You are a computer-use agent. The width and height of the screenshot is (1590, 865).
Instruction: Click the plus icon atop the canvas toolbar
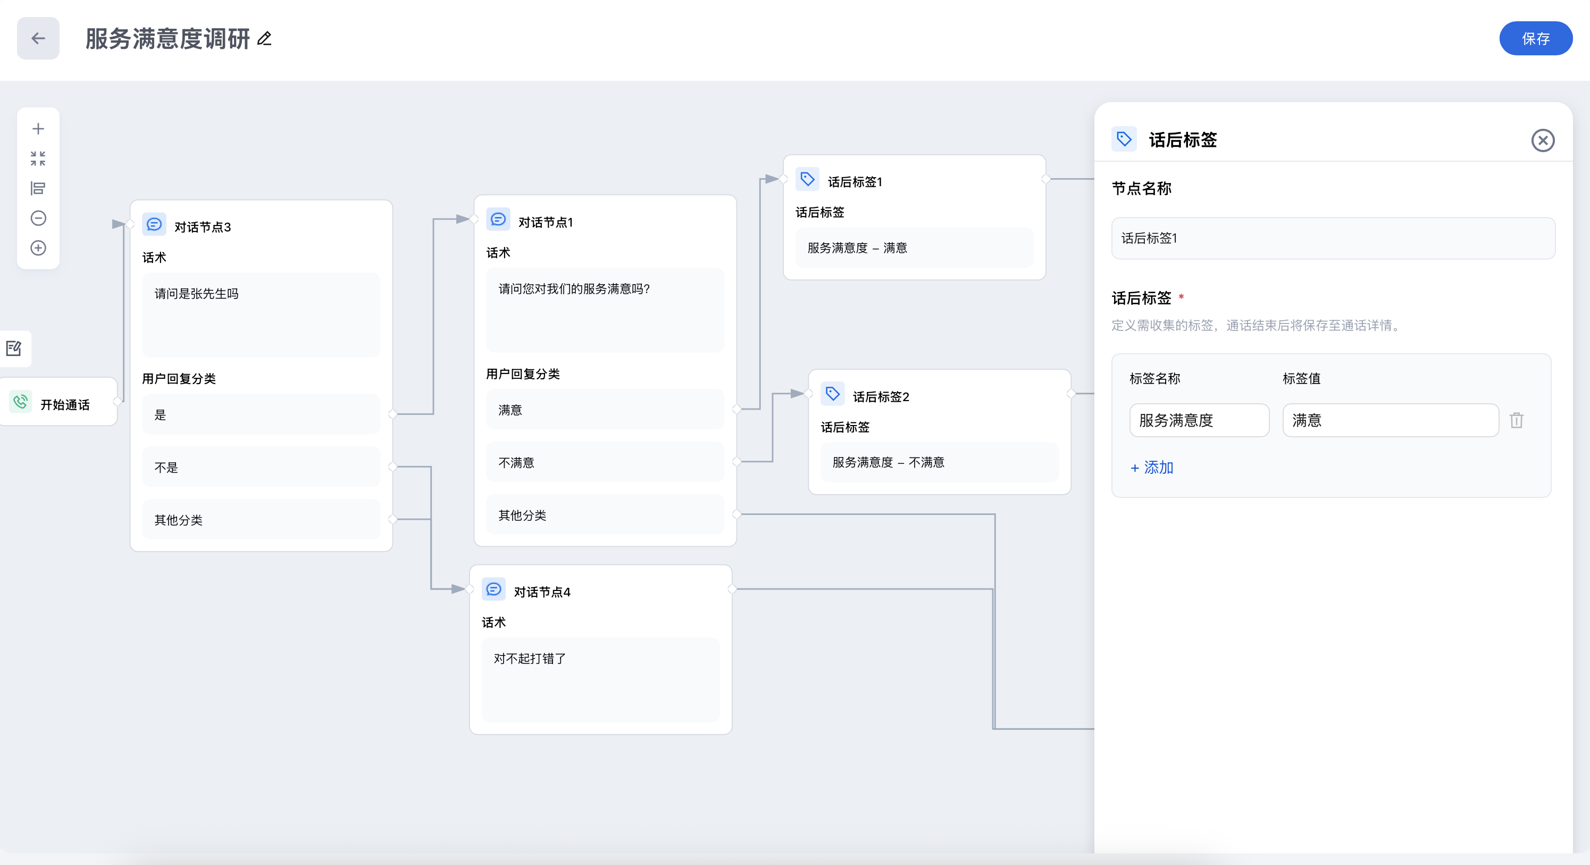(x=38, y=128)
